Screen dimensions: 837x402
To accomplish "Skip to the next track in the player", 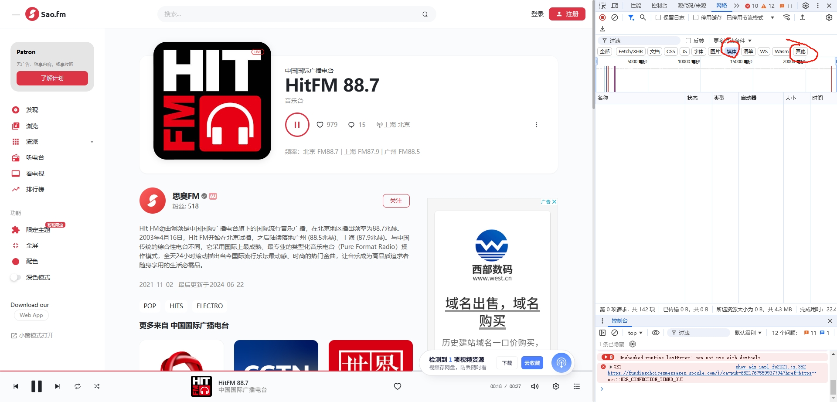I will tap(57, 386).
